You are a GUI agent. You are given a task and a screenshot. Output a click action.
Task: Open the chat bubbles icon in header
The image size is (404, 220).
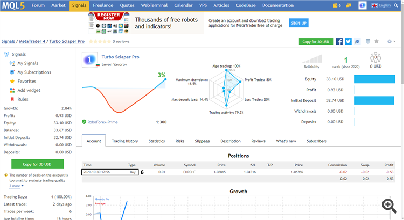349,5
